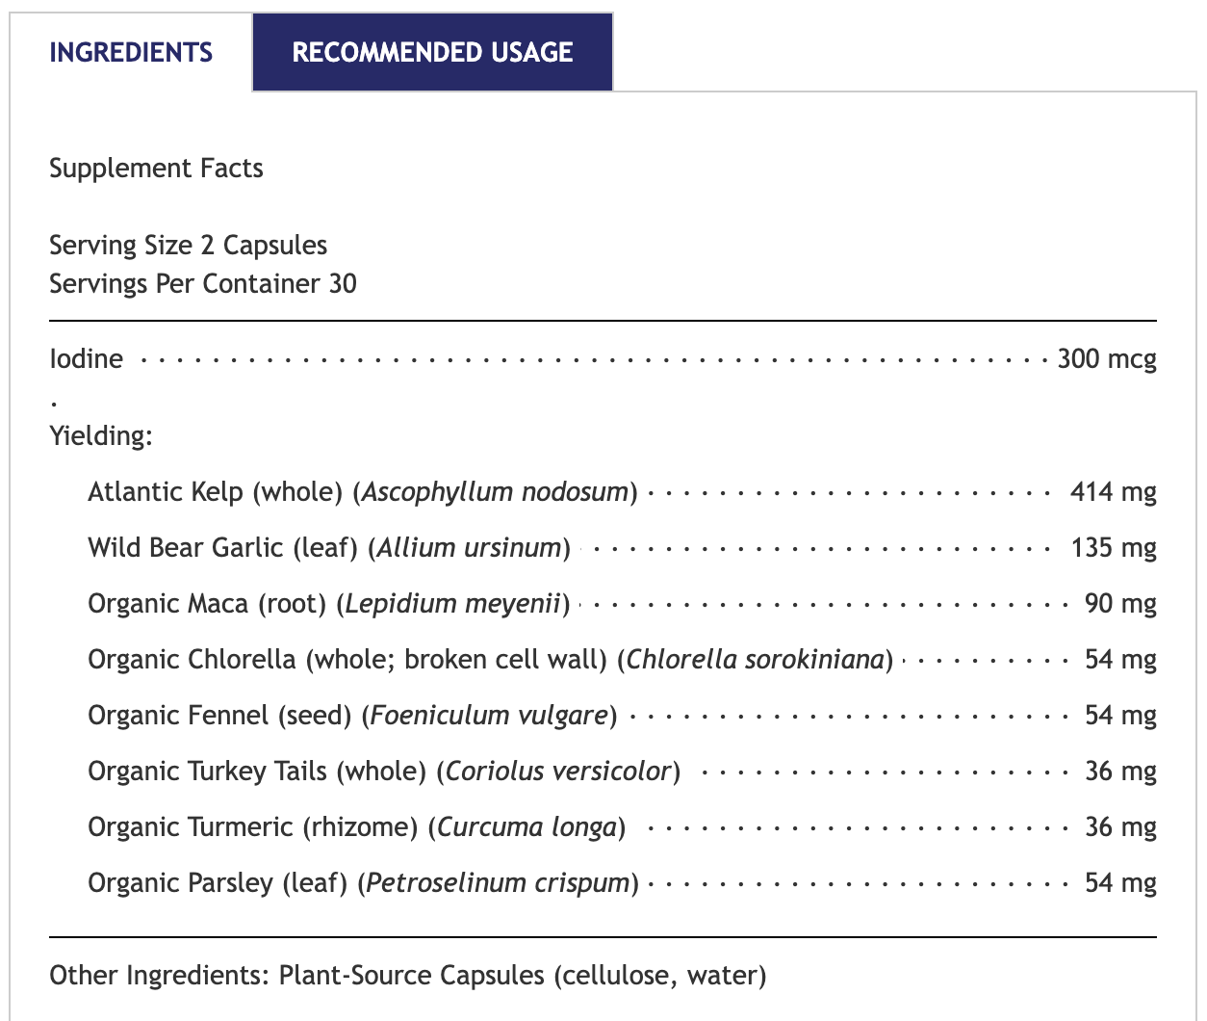Click the 300 mcg iodine amount

click(1106, 359)
